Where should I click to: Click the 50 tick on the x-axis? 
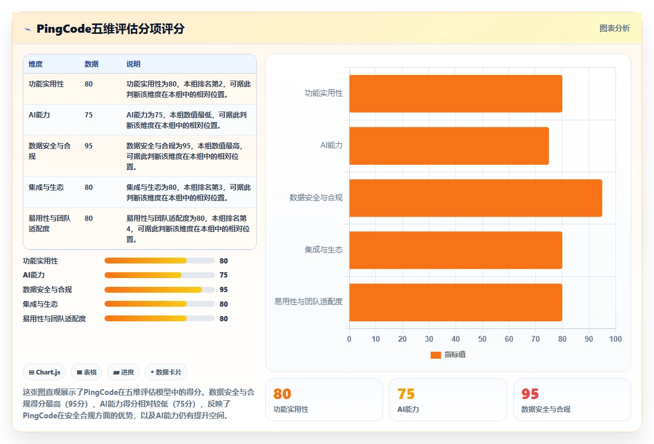coord(482,339)
